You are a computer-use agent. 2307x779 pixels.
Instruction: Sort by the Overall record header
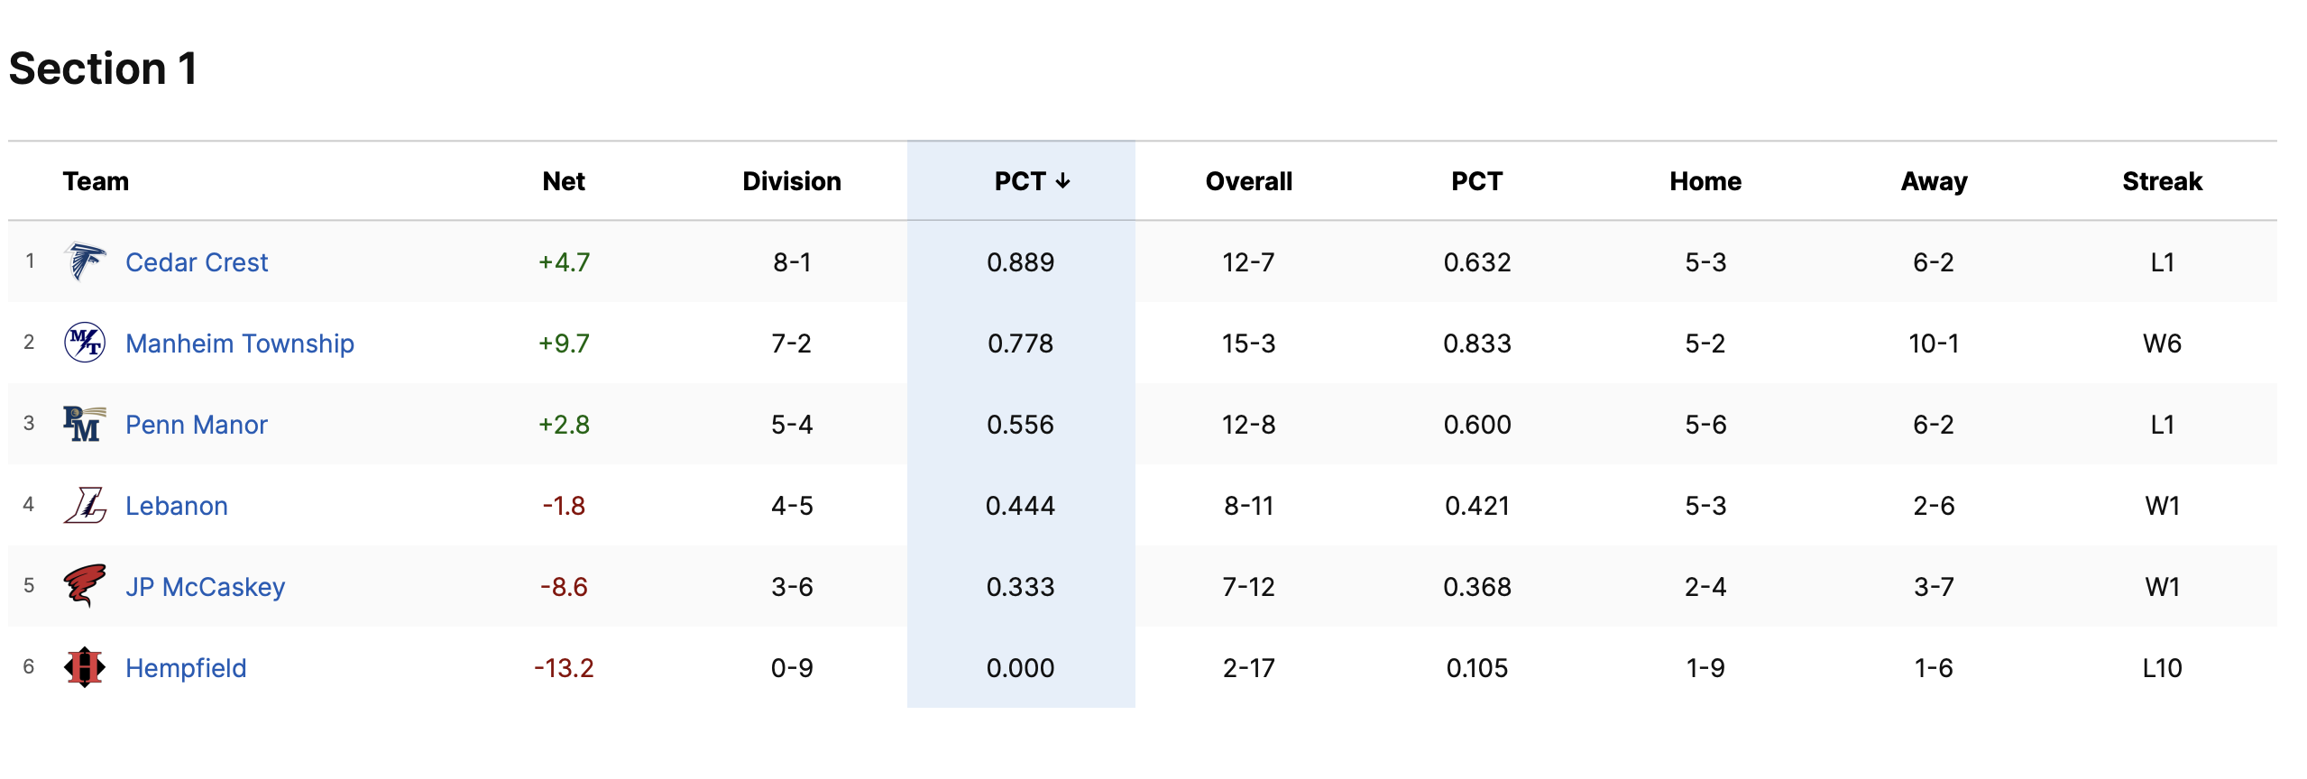pos(1249,181)
